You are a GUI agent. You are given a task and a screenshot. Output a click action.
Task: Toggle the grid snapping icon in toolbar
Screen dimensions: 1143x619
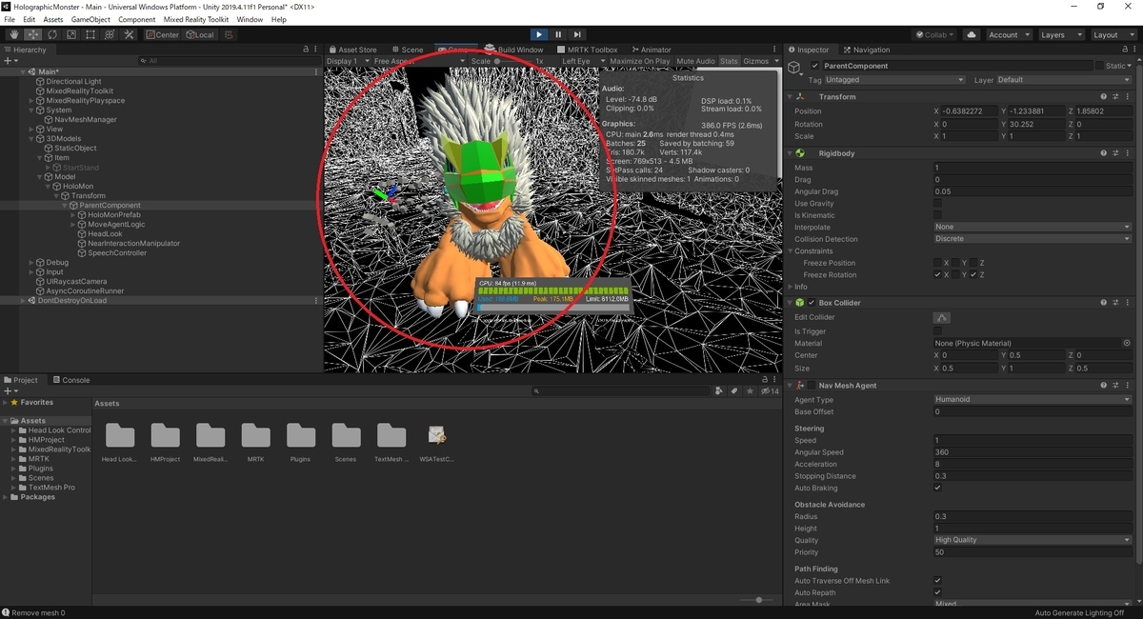(228, 34)
